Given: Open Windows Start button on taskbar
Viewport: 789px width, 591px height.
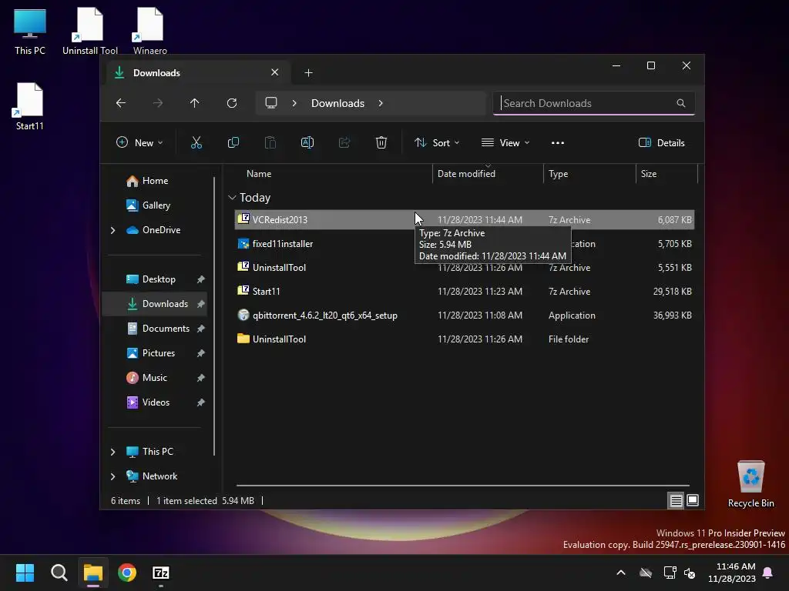Looking at the screenshot, I should [x=25, y=573].
